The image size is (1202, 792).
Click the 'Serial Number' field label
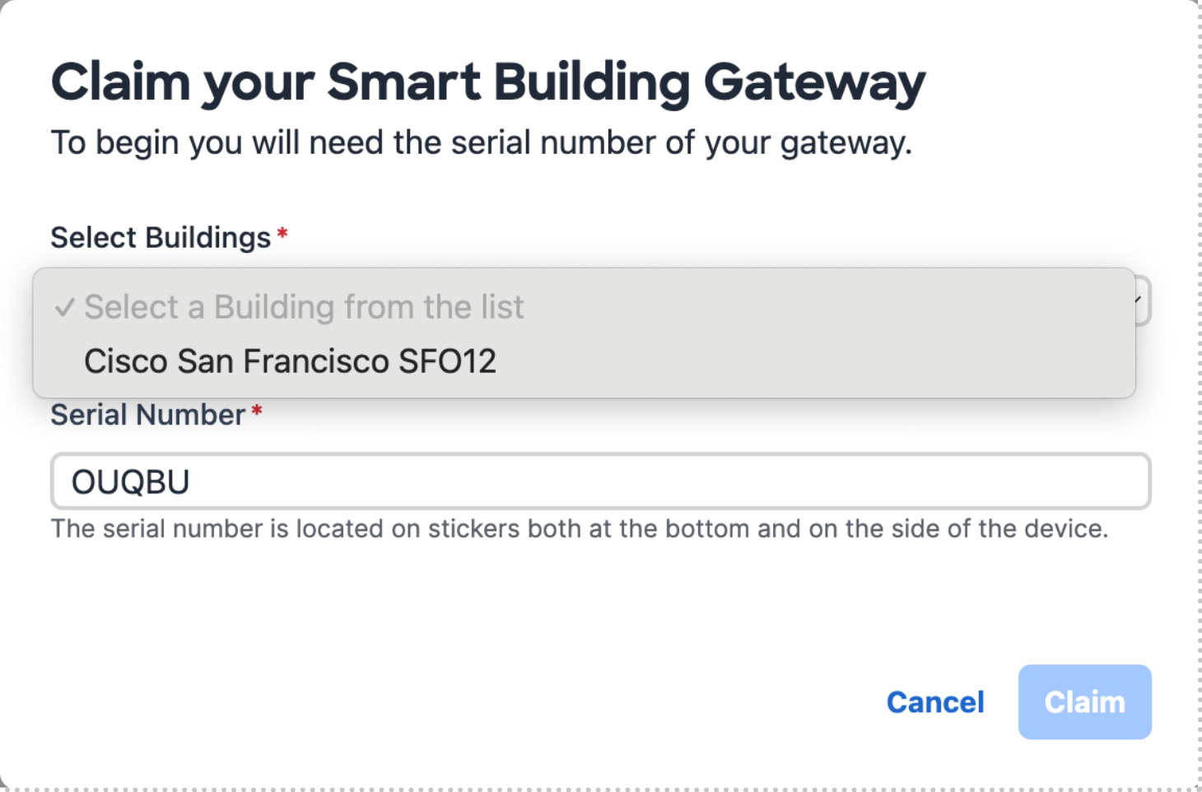(148, 415)
